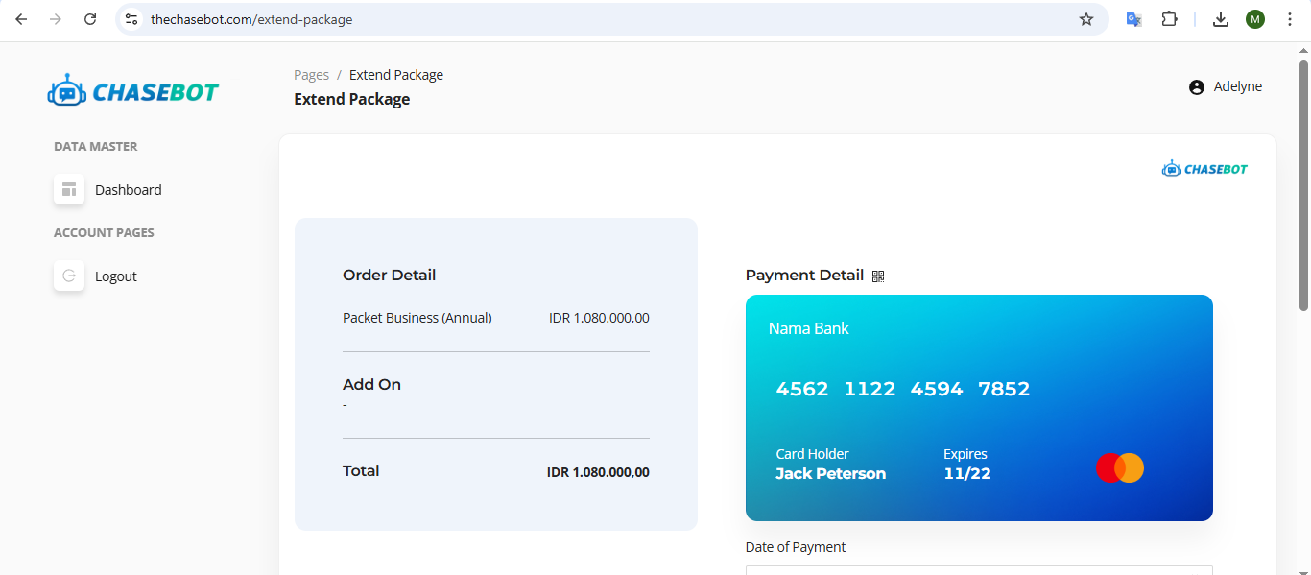Click the user account avatar icon

point(1196,87)
